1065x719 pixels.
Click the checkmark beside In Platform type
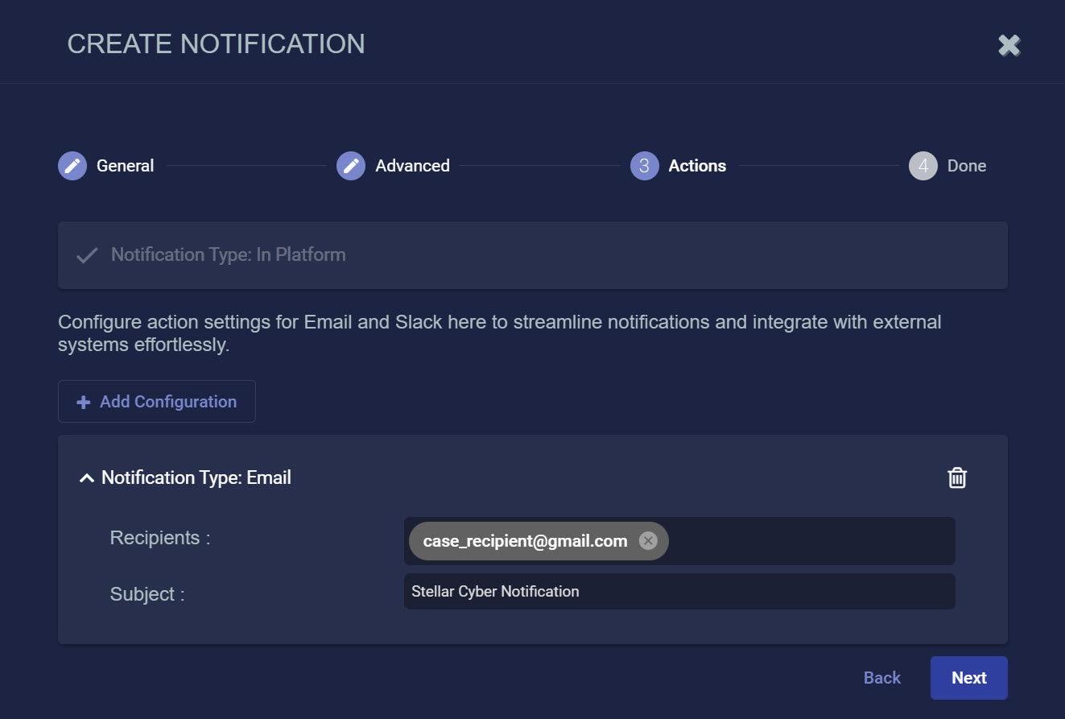tap(87, 256)
